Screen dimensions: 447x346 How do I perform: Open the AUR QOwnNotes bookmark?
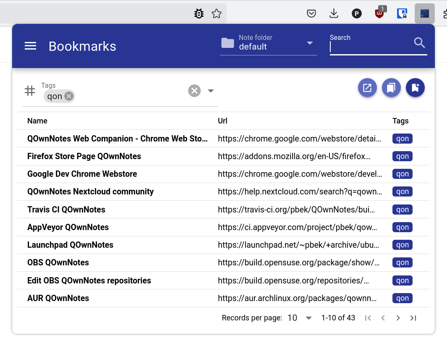click(x=58, y=298)
